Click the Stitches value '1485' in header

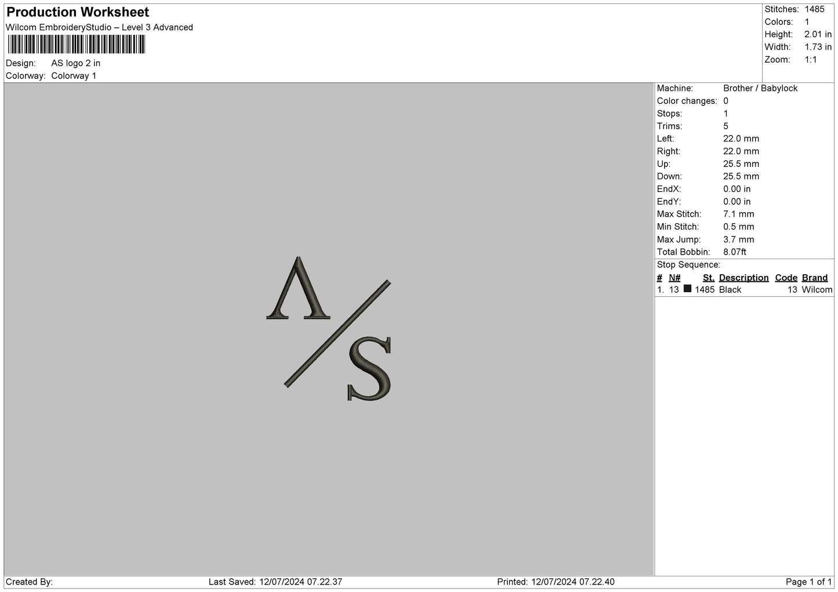pyautogui.click(x=814, y=9)
